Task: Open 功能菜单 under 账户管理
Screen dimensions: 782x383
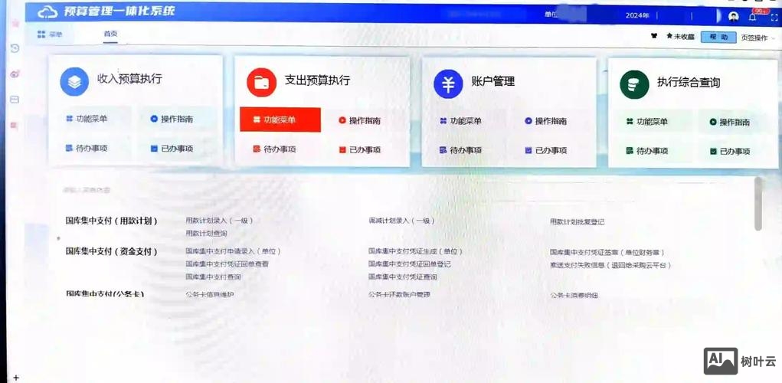Action: click(460, 121)
